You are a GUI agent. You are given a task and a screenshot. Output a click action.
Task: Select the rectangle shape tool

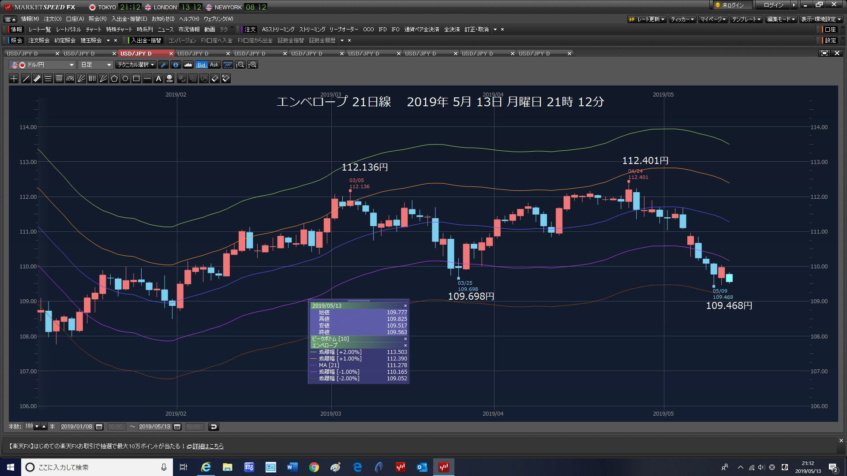pyautogui.click(x=136, y=78)
